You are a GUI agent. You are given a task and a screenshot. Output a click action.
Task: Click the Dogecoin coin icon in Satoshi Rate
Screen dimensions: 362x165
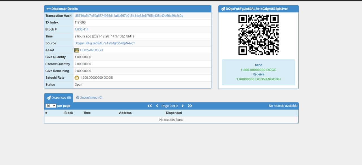coord(77,78)
